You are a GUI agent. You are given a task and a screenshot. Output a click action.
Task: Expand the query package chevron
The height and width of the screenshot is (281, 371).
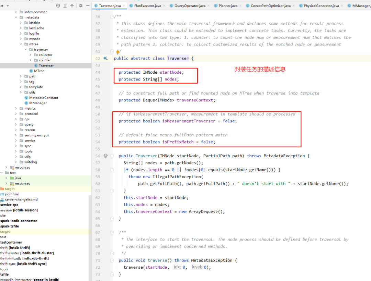(16, 124)
